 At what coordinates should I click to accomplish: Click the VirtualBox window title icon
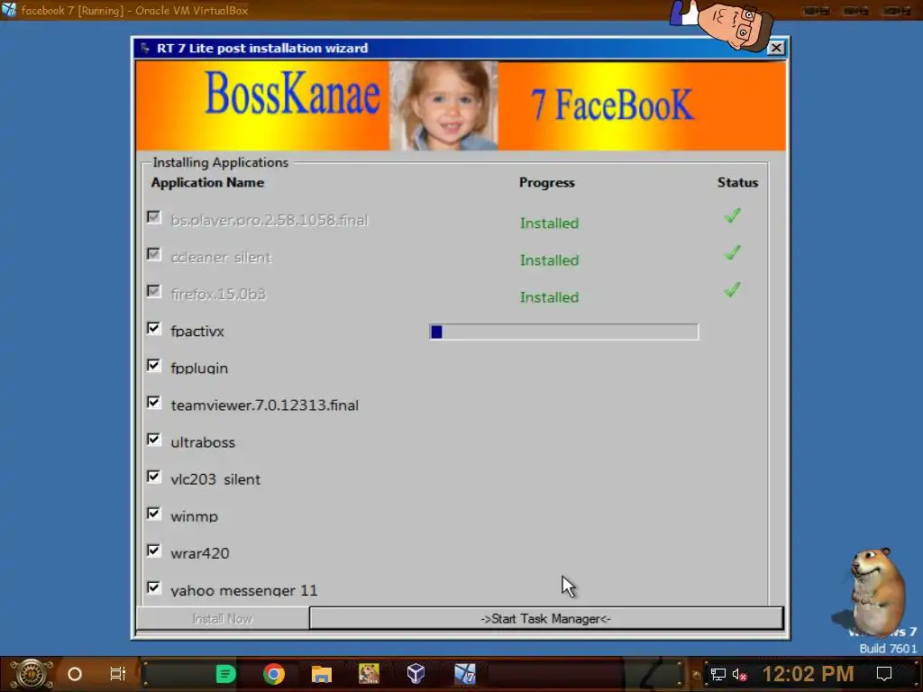point(9,9)
